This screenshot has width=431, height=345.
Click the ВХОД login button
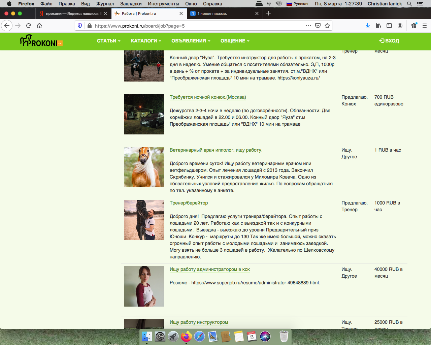pos(389,41)
